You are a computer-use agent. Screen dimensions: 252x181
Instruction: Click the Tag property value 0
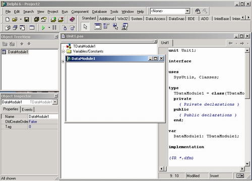43,127
